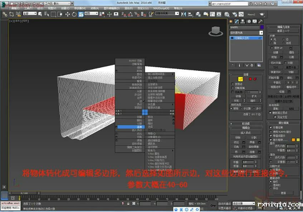Click the orange cage color swatch
Screen dimensions: 303x212
pos(293,140)
